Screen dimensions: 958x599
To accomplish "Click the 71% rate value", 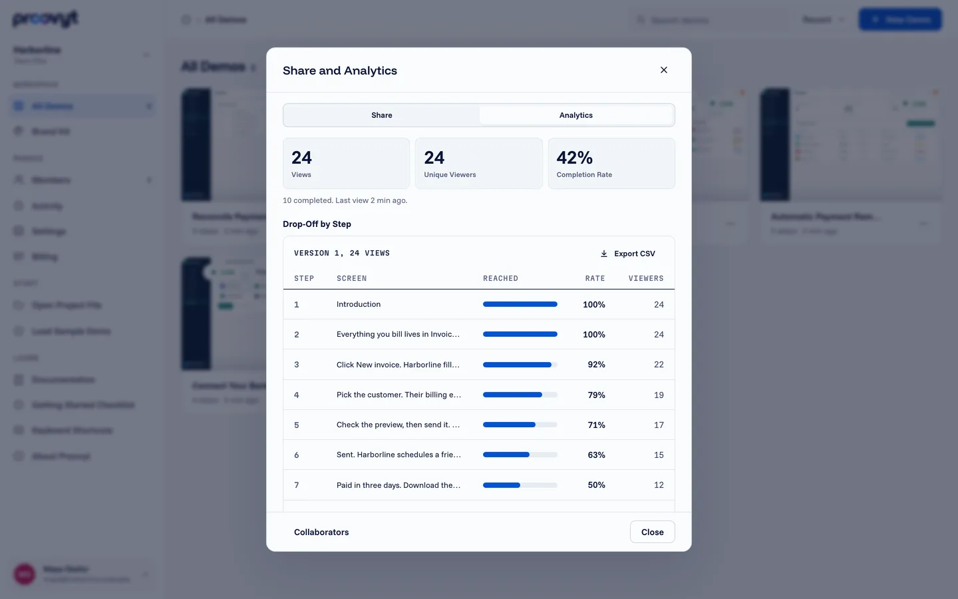I will [x=597, y=425].
